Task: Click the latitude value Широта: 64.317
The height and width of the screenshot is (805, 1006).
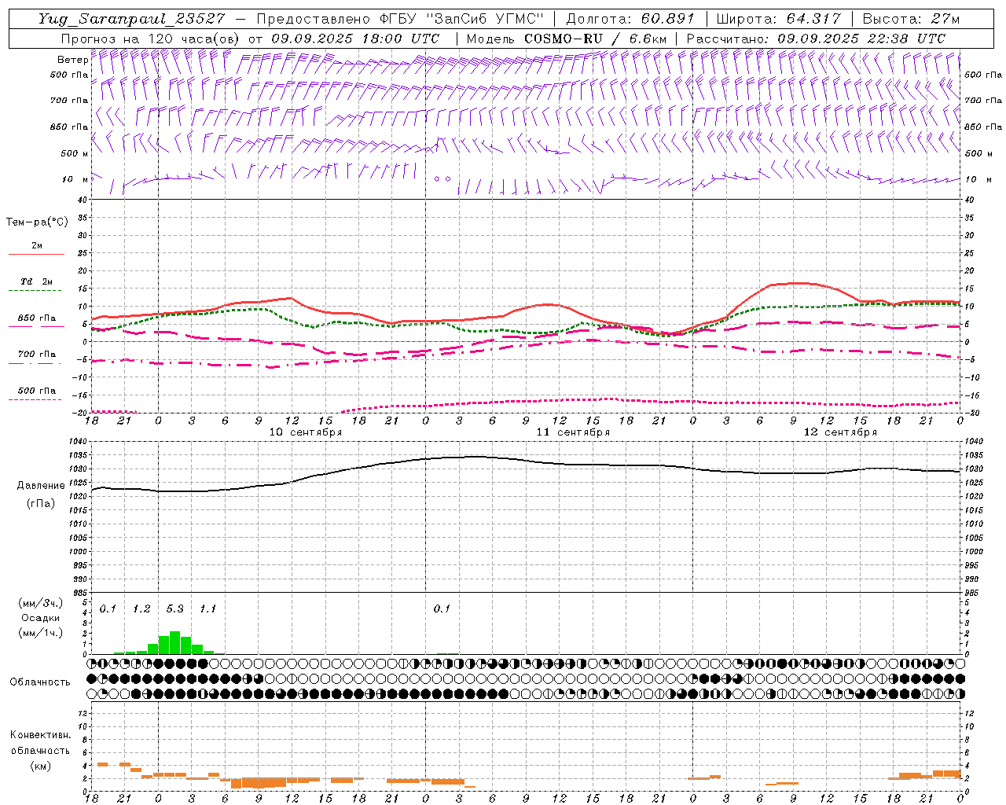Action: click(x=778, y=19)
